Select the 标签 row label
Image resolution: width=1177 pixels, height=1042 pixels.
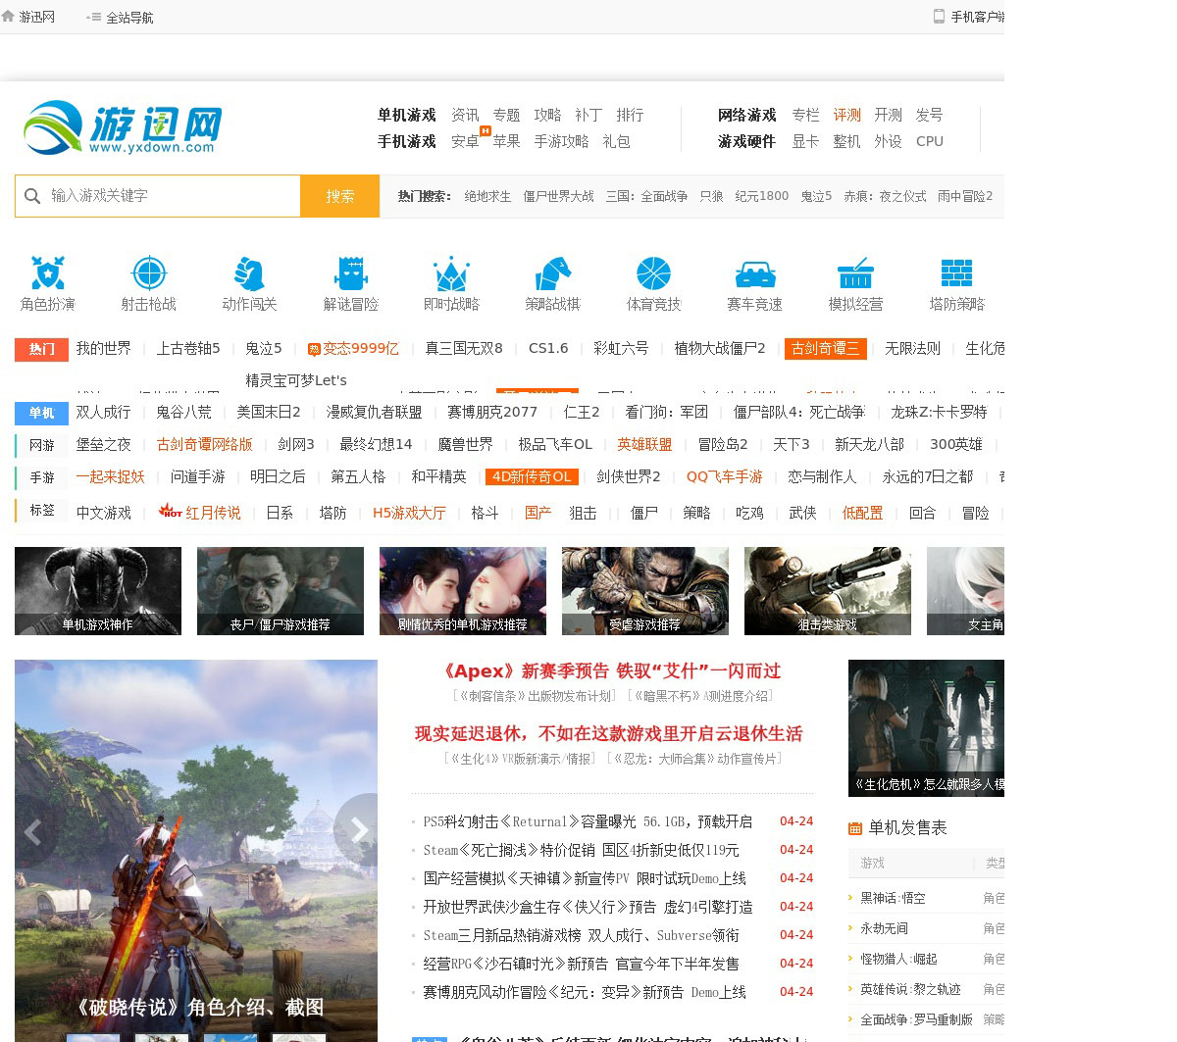pyautogui.click(x=42, y=510)
